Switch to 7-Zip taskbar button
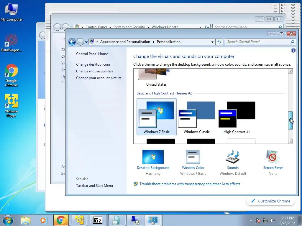This screenshot has width=302, height=226. [x=97, y=220]
